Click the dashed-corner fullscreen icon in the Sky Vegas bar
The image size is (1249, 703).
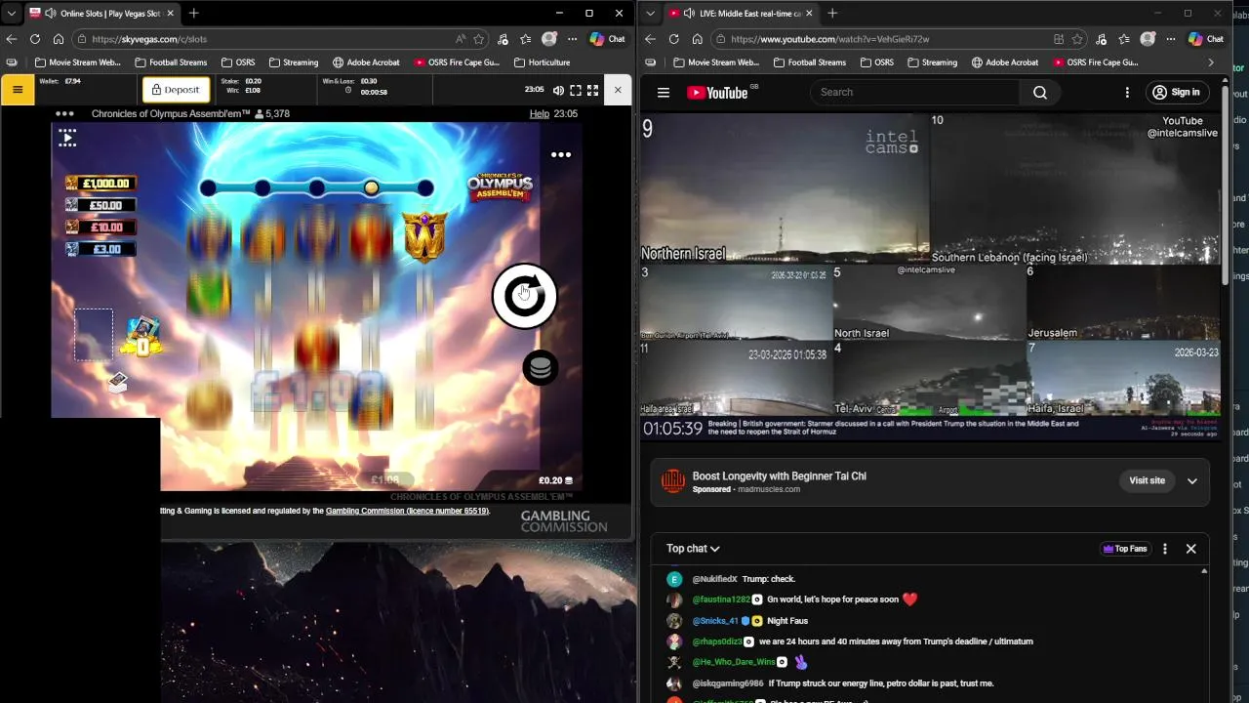coord(576,90)
